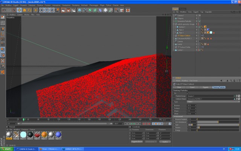241x151 pixels.
Task: Open the array modeling objects icon
Action: tap(95, 10)
